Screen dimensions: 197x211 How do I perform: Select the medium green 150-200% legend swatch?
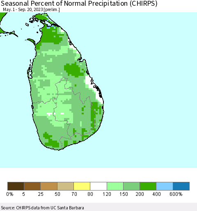click(x=132, y=186)
